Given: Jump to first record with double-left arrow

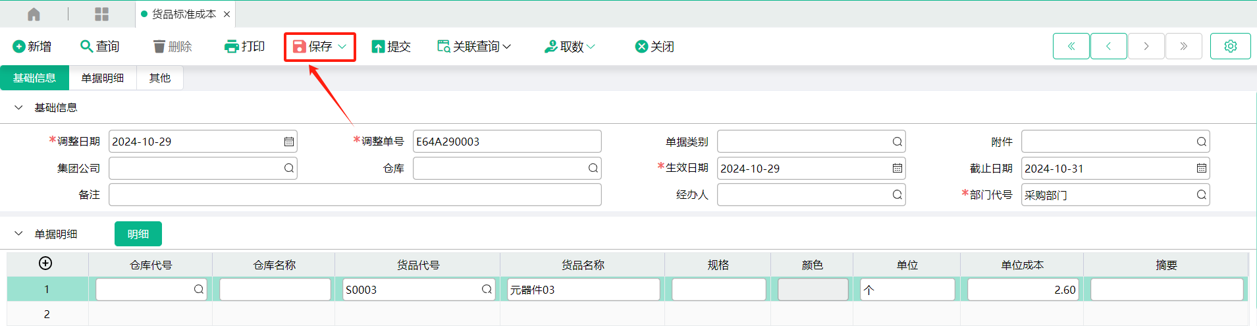Looking at the screenshot, I should click(1071, 46).
